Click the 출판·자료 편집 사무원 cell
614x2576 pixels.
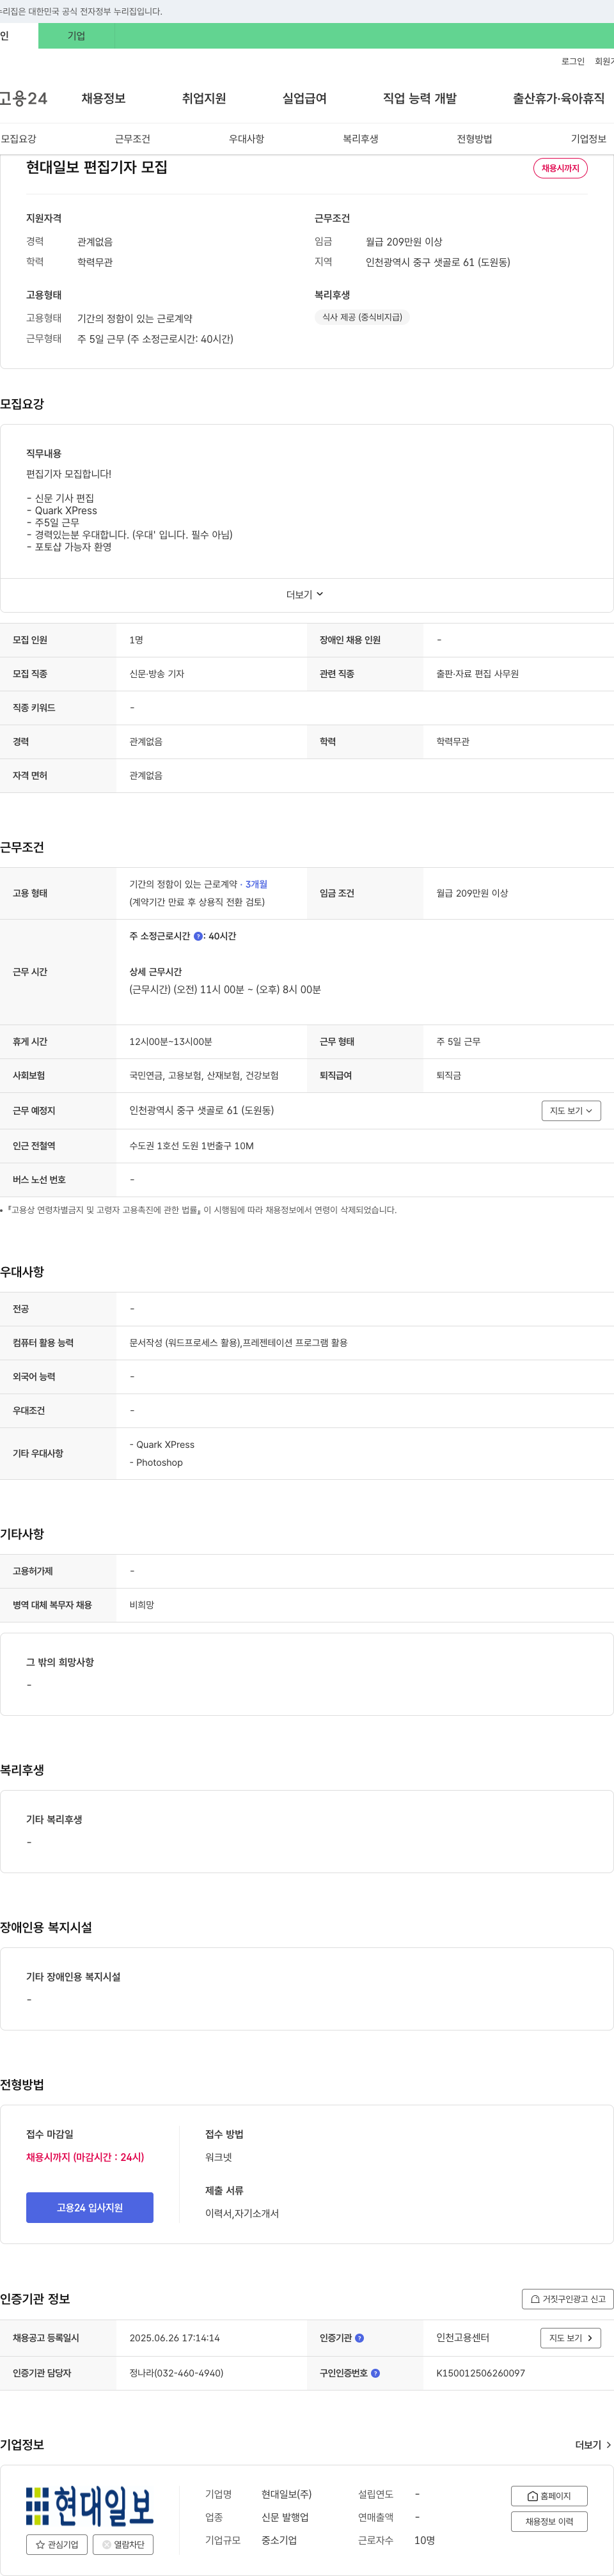478,674
